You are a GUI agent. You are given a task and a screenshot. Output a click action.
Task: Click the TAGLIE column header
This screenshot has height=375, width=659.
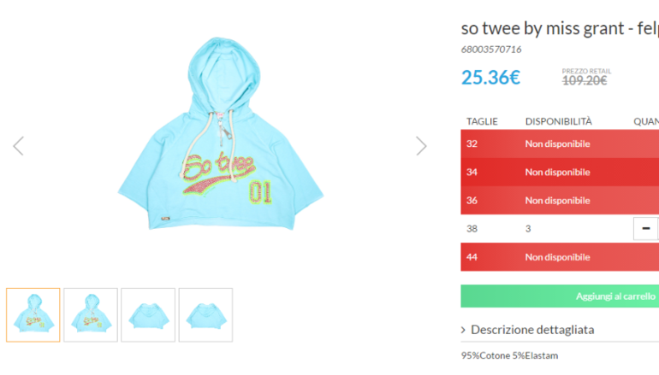[x=482, y=121]
